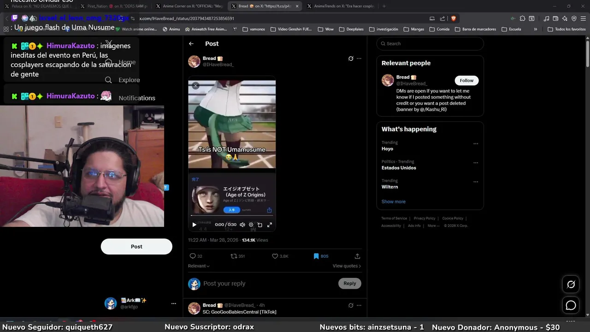The image size is (590, 332).
Task: Close the active Bread on X tab
Action: click(x=297, y=6)
